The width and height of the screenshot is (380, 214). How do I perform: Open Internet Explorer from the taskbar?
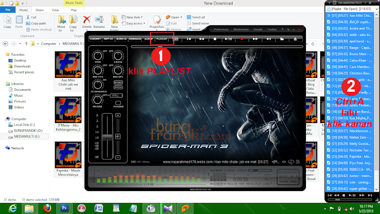(x=13, y=208)
